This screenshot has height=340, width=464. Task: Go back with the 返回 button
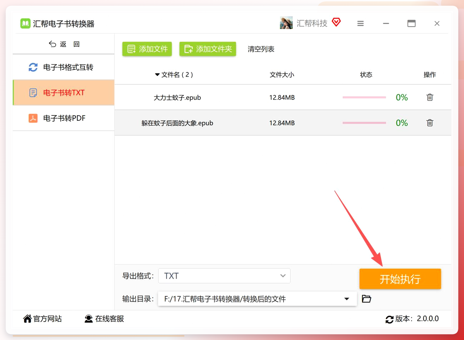tap(64, 44)
